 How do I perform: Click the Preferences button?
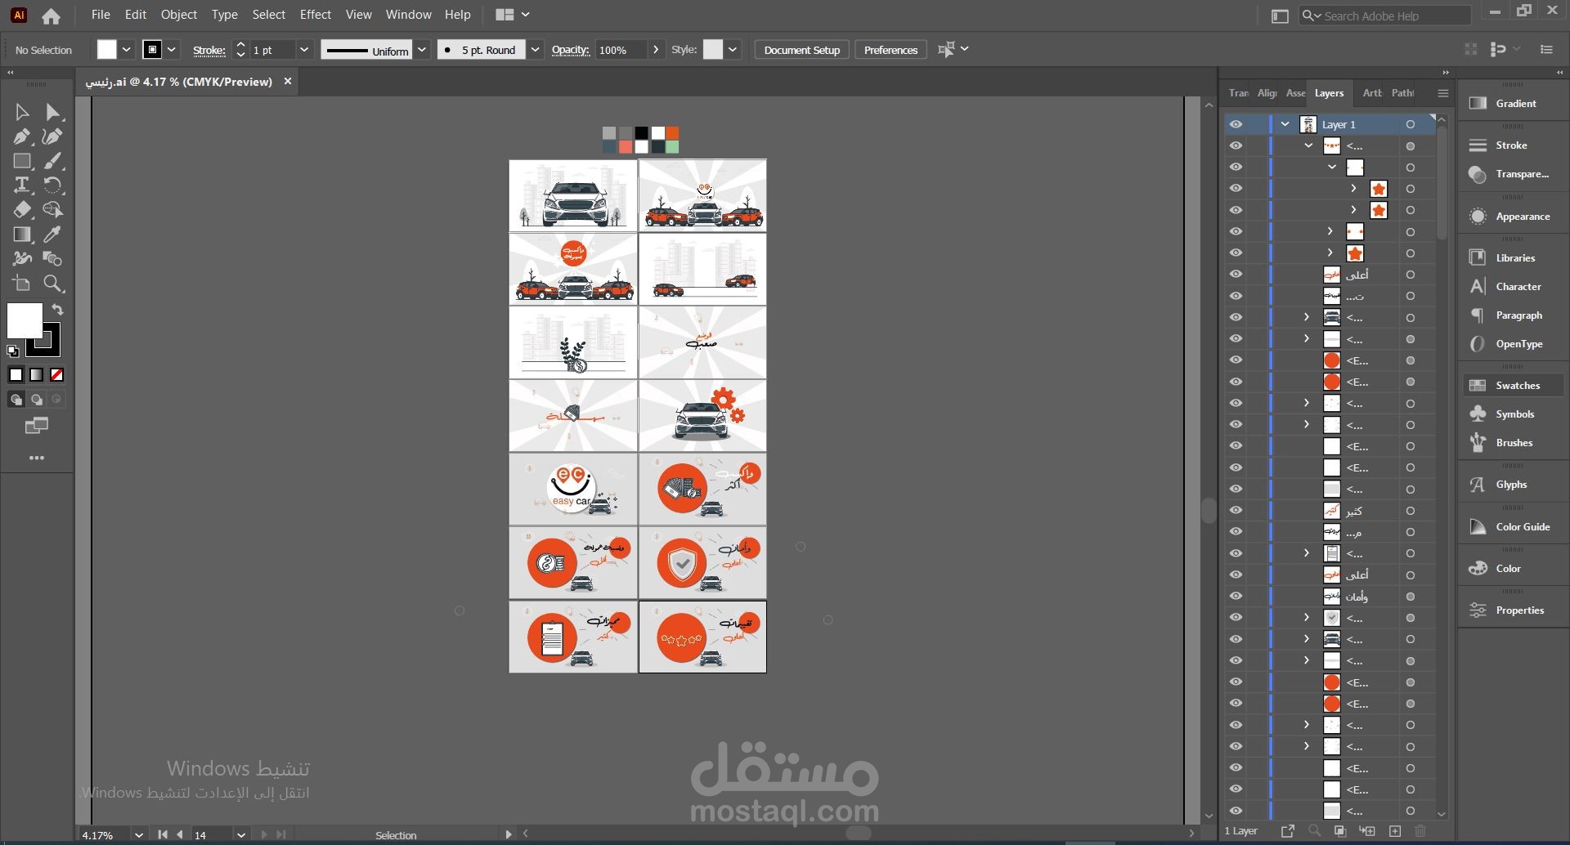890,50
